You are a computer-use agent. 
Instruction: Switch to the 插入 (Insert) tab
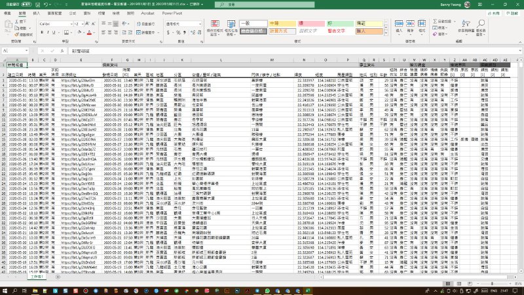point(36,12)
